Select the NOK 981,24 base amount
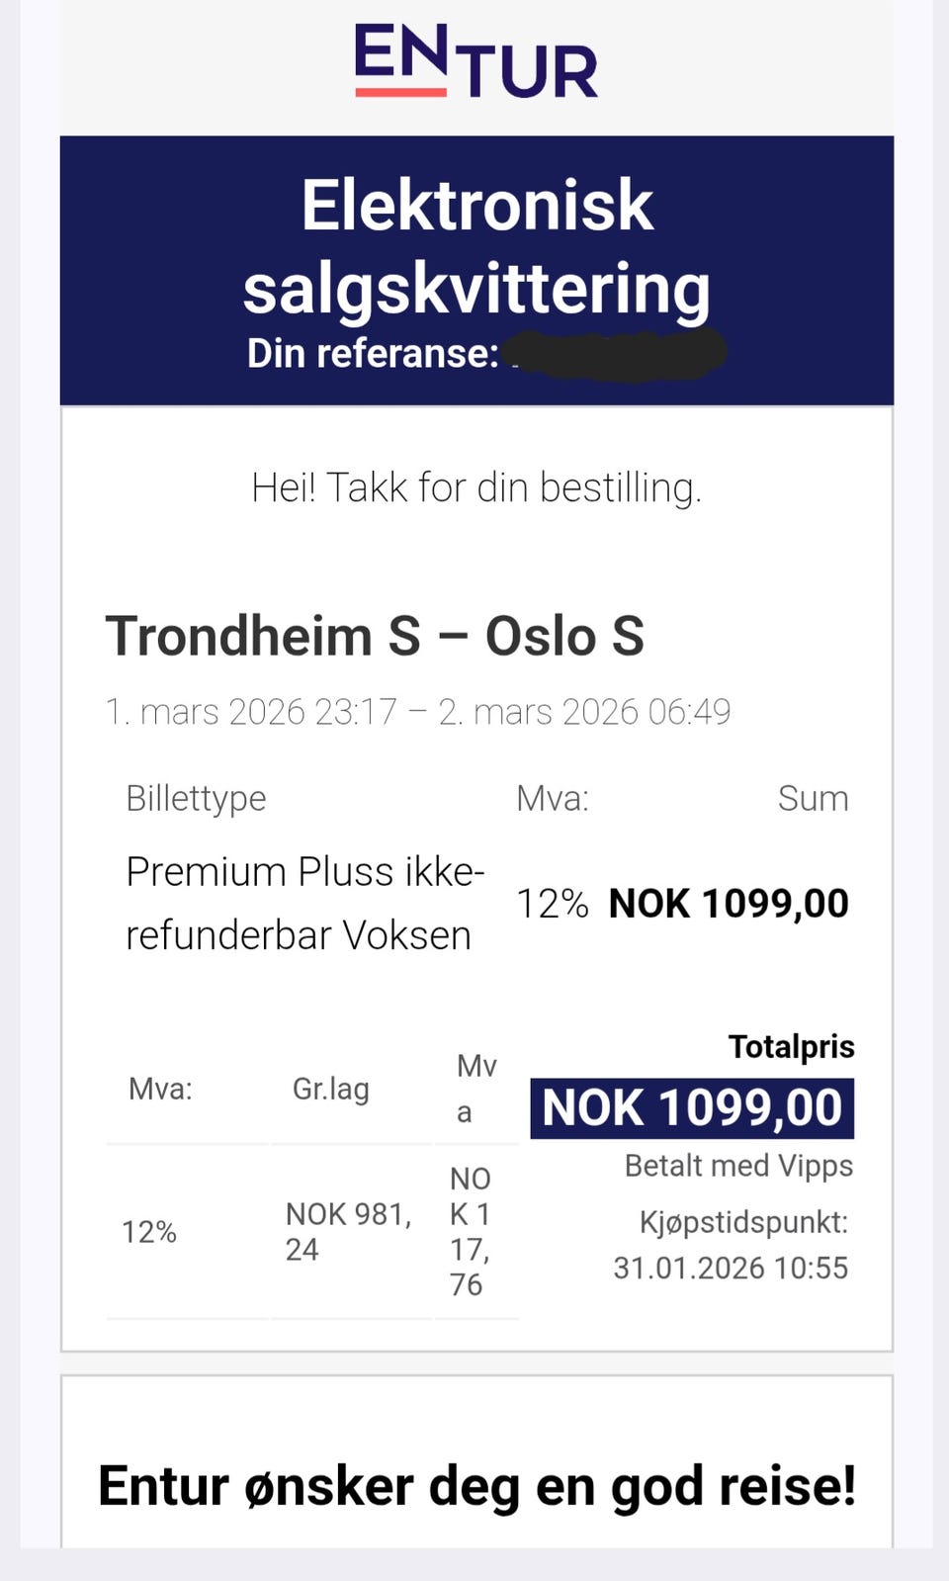 click(349, 1231)
